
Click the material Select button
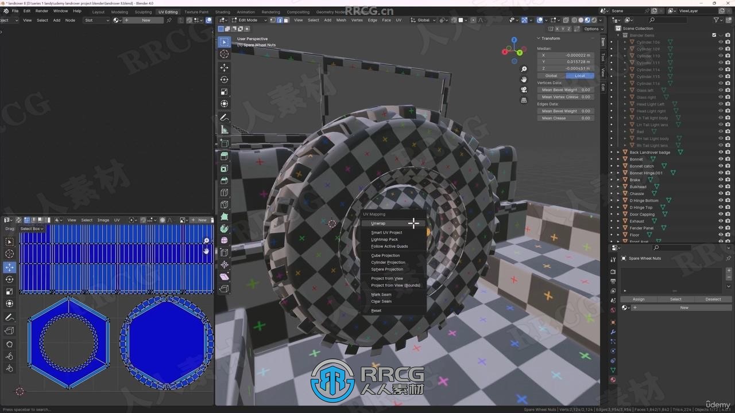(x=676, y=299)
